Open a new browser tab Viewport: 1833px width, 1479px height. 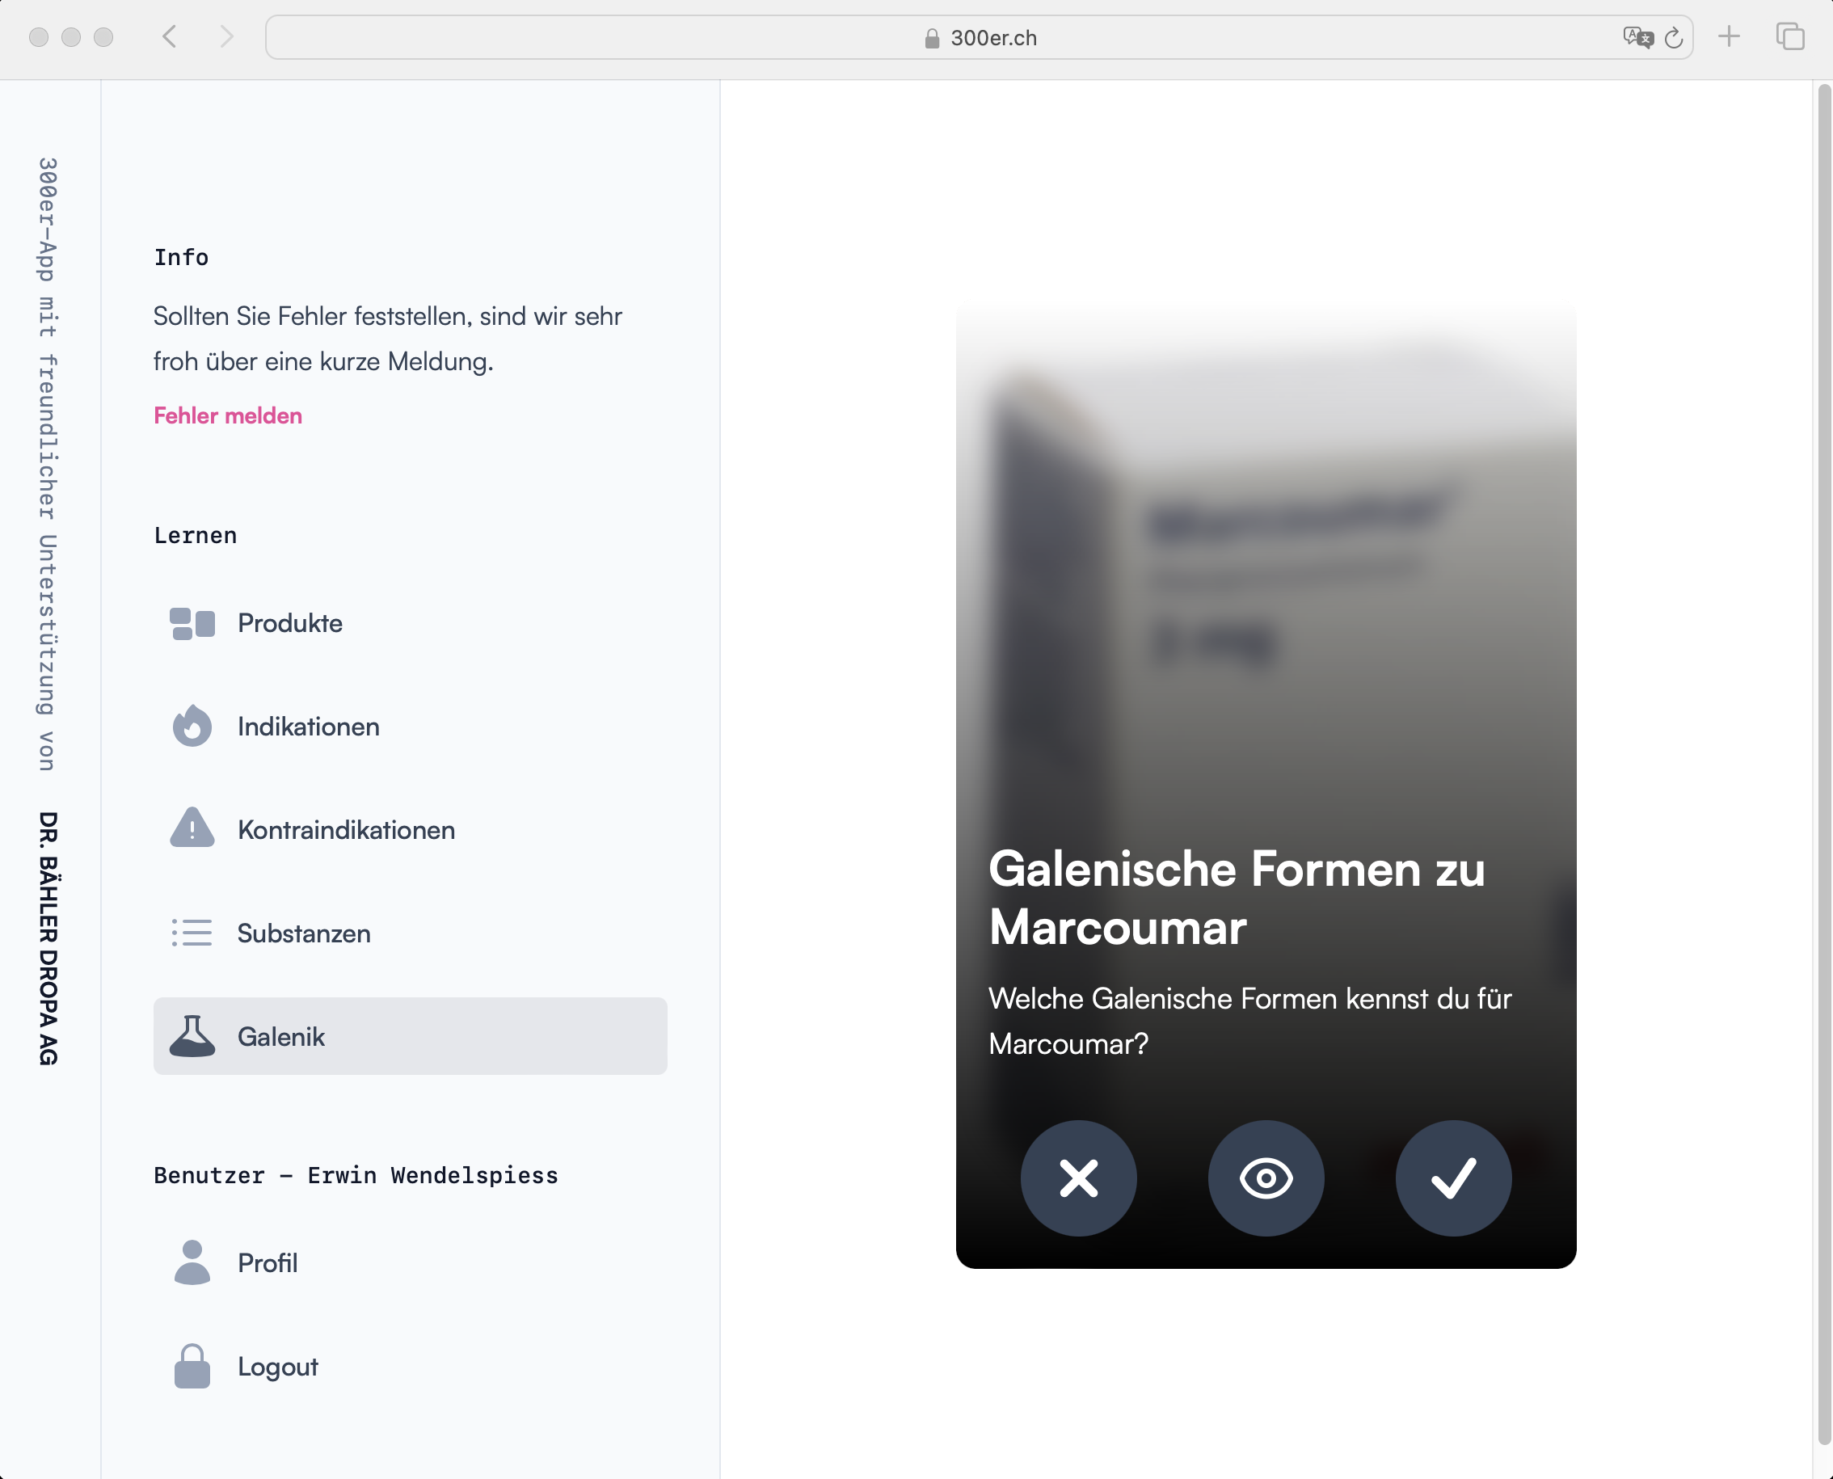click(1728, 36)
